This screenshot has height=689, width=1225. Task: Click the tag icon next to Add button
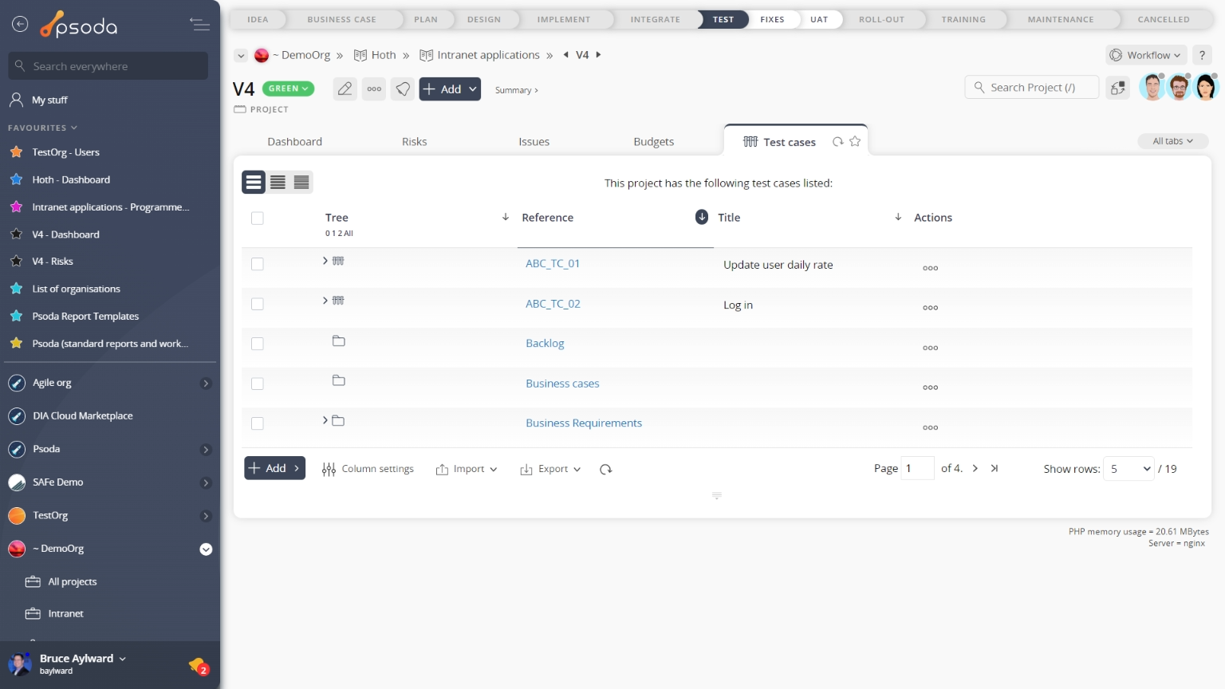[404, 89]
